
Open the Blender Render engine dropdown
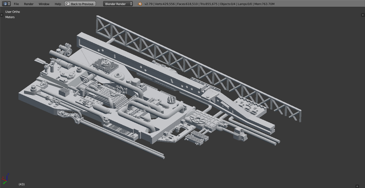pyautogui.click(x=118, y=4)
